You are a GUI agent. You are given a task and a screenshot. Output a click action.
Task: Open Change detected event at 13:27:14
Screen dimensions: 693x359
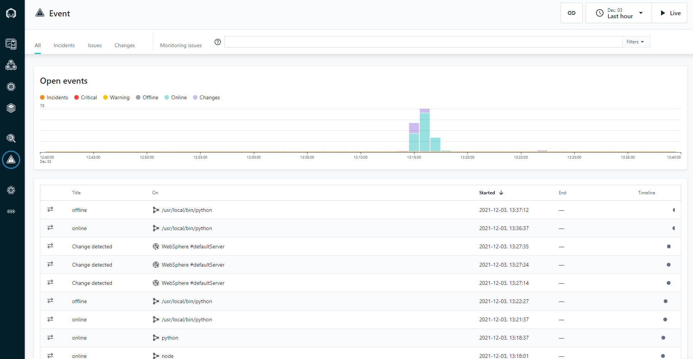(92, 283)
